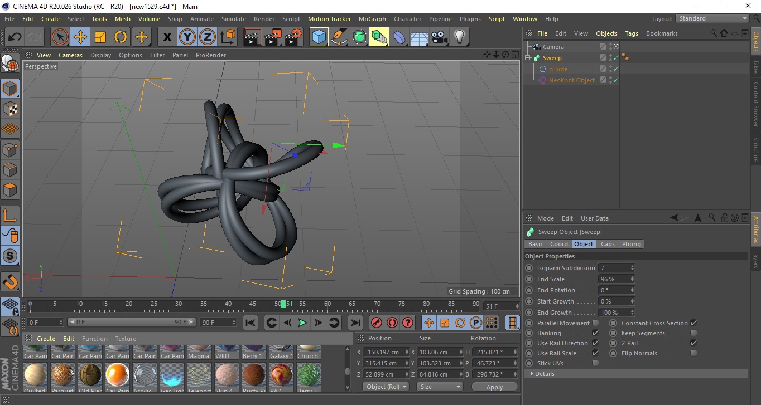The image size is (761, 405).
Task: Click the Light object bulb icon
Action: pyautogui.click(x=459, y=37)
